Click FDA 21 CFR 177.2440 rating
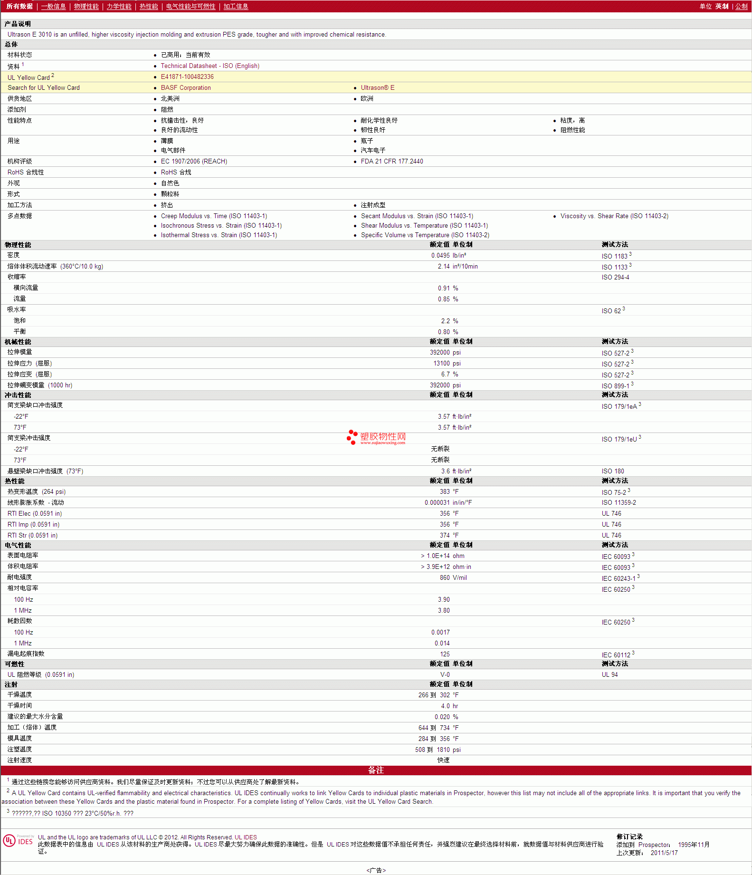The height and width of the screenshot is (875, 752). [x=392, y=161]
